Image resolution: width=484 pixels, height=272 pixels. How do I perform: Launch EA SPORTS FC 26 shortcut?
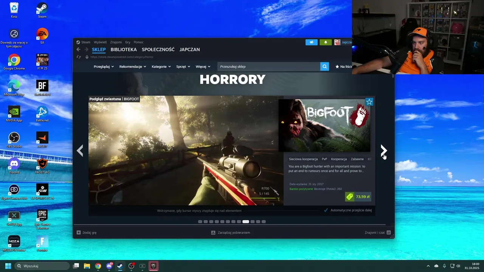pos(42,192)
